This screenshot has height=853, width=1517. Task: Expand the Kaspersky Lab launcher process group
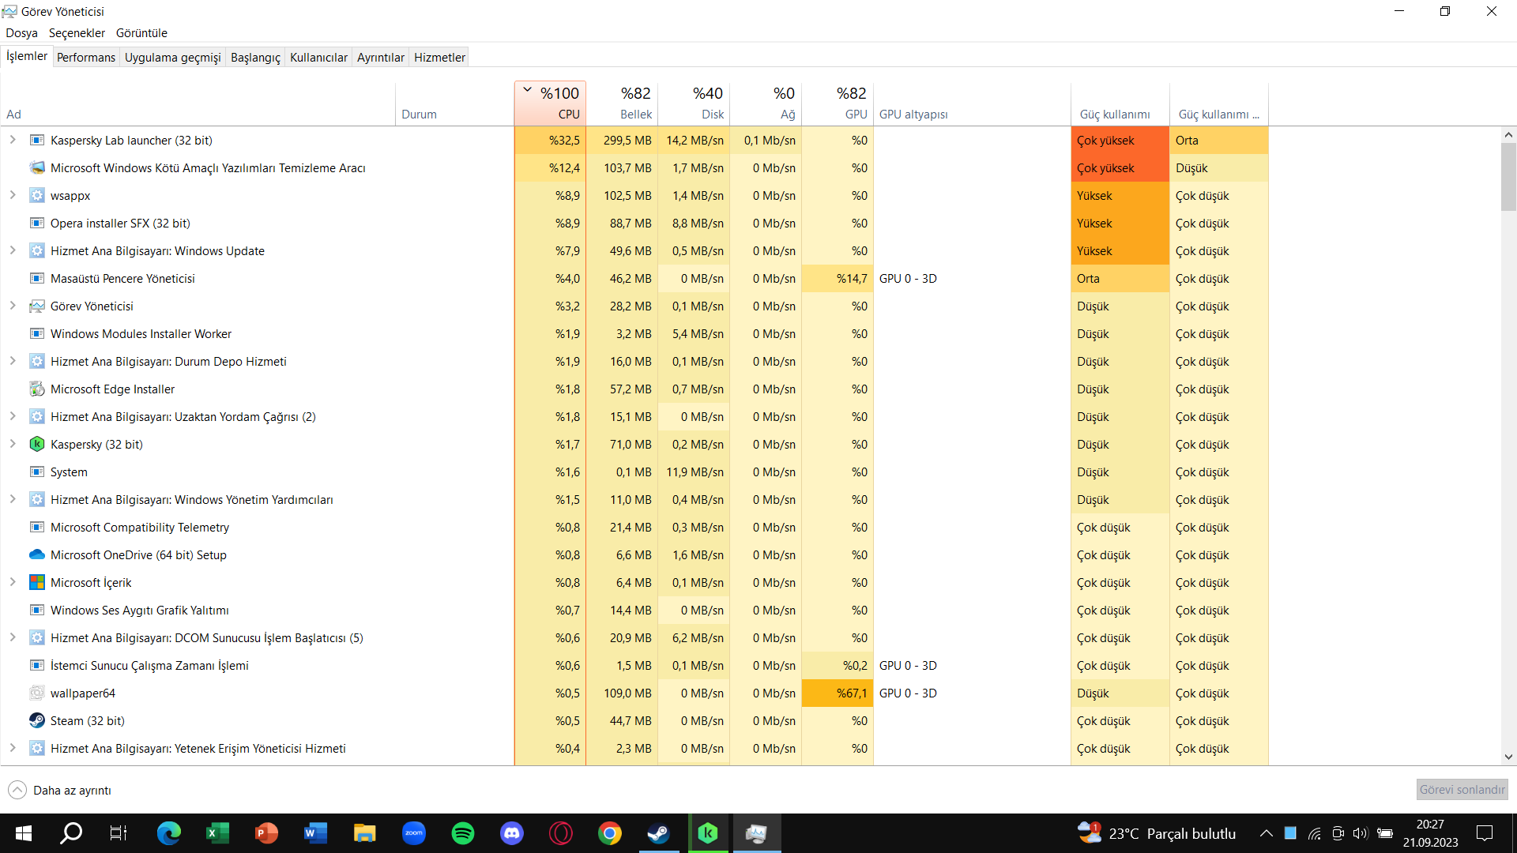(x=13, y=140)
